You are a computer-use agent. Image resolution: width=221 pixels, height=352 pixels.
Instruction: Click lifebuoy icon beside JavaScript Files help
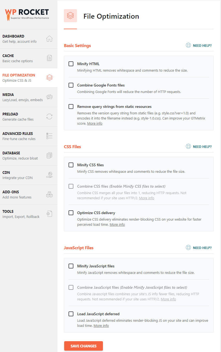(x=188, y=248)
